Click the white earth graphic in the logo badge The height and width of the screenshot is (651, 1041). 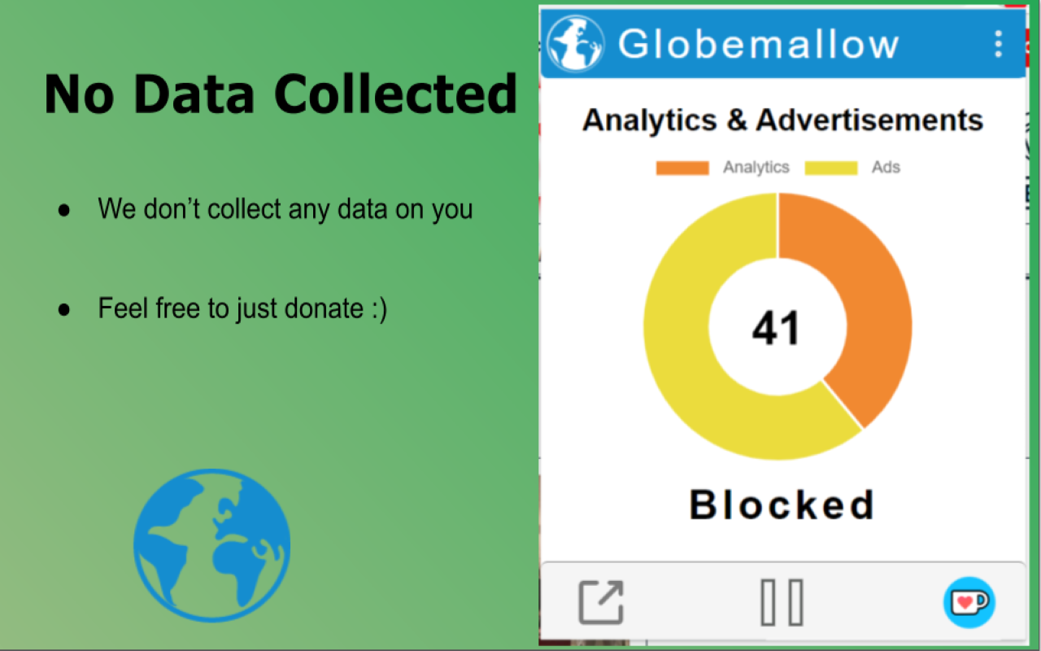[x=574, y=43]
